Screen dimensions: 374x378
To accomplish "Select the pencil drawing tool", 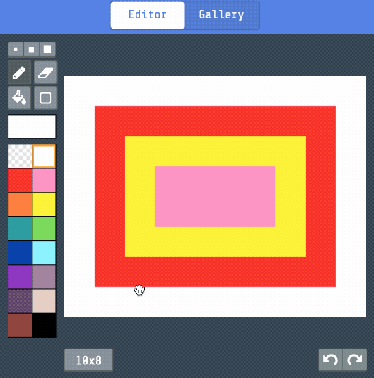I will pyautogui.click(x=19, y=73).
